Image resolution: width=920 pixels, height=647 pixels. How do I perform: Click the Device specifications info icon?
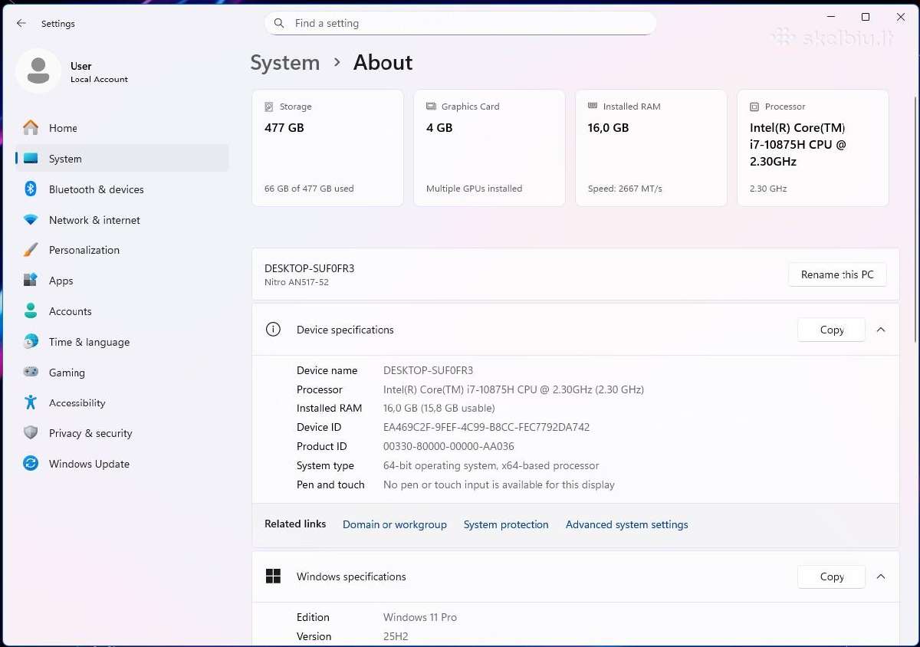click(273, 330)
